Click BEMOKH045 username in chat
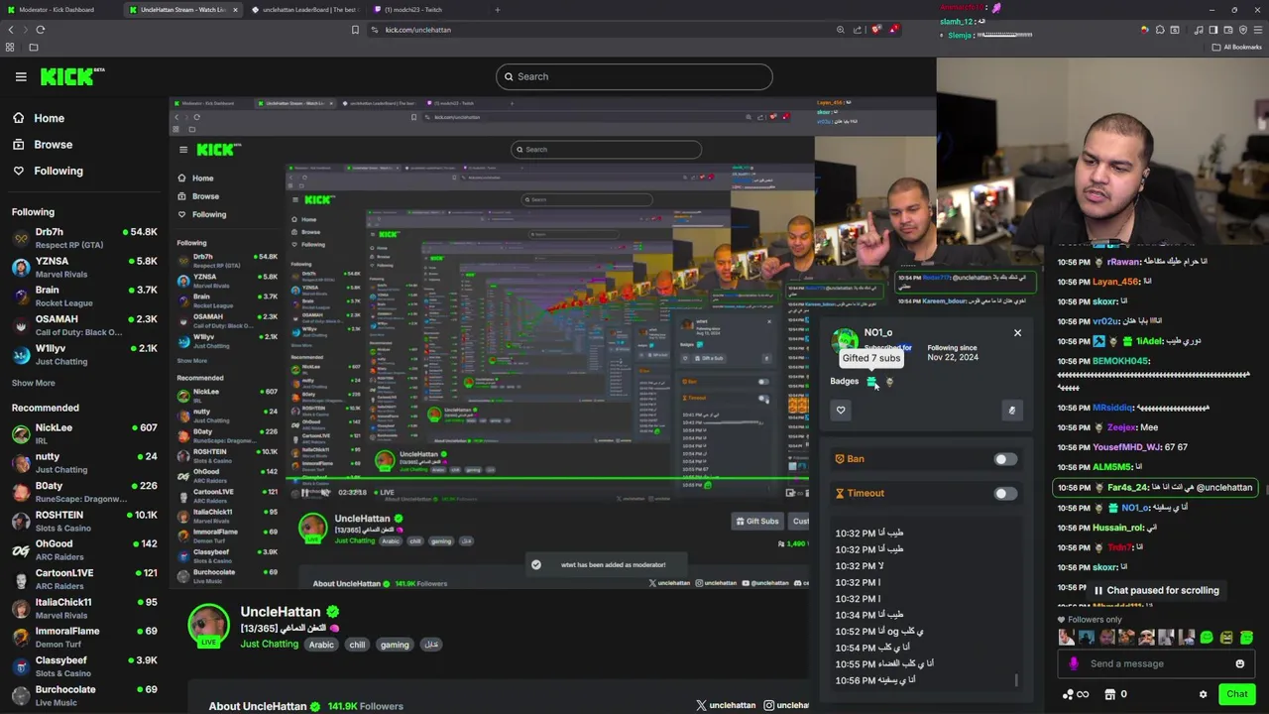 (1121, 361)
